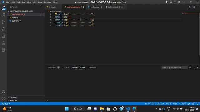The image size is (200, 112).
Task: Show hidden system tray icons
Action: [x=157, y=109]
